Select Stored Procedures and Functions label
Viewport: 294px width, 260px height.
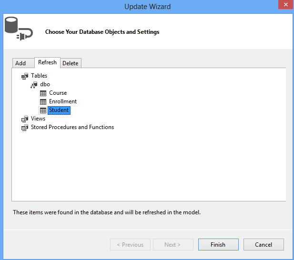click(72, 127)
